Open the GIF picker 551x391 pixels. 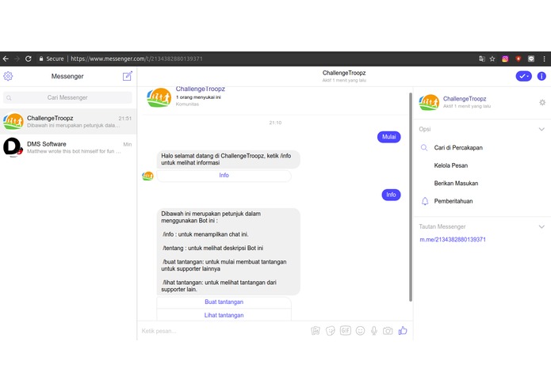pyautogui.click(x=346, y=330)
